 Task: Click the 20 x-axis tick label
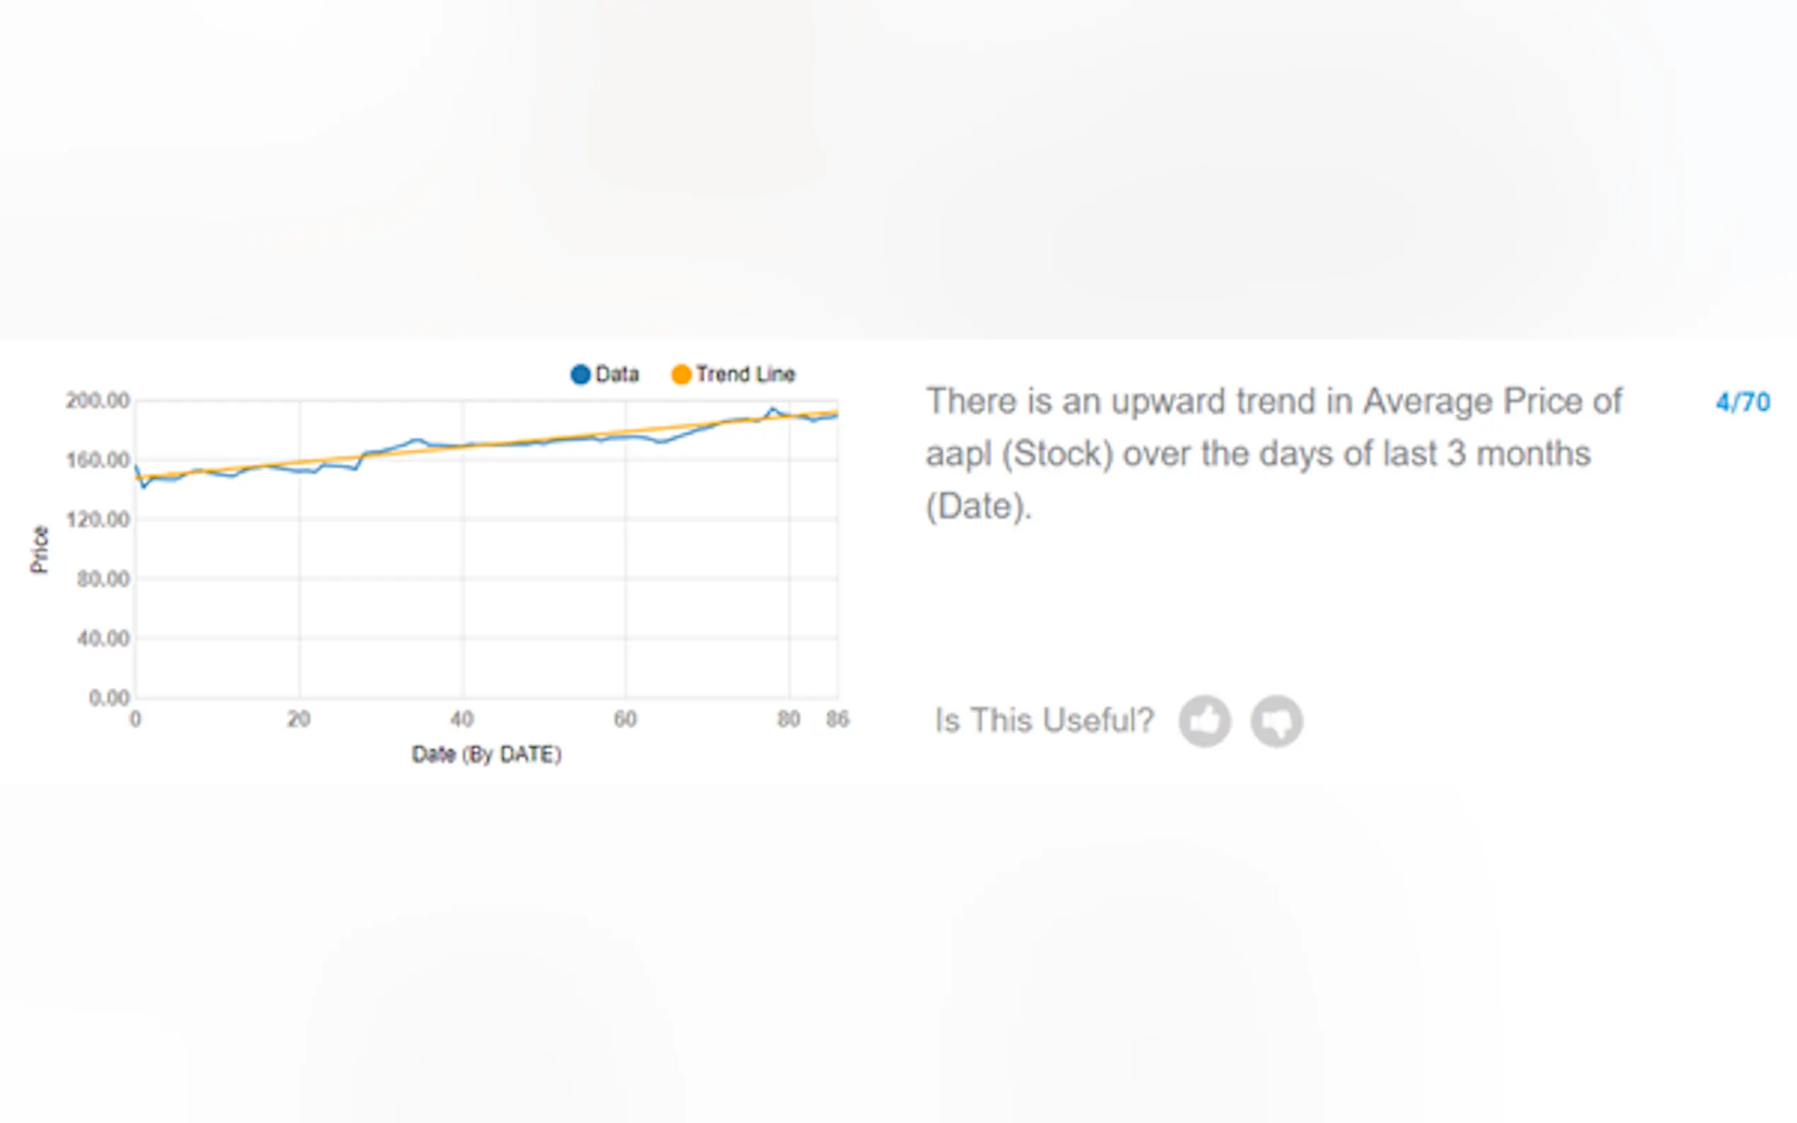tap(299, 719)
